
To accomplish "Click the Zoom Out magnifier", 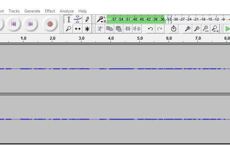I will tap(197, 29).
